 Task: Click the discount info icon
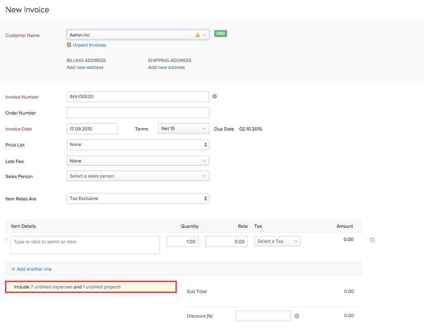tap(297, 316)
